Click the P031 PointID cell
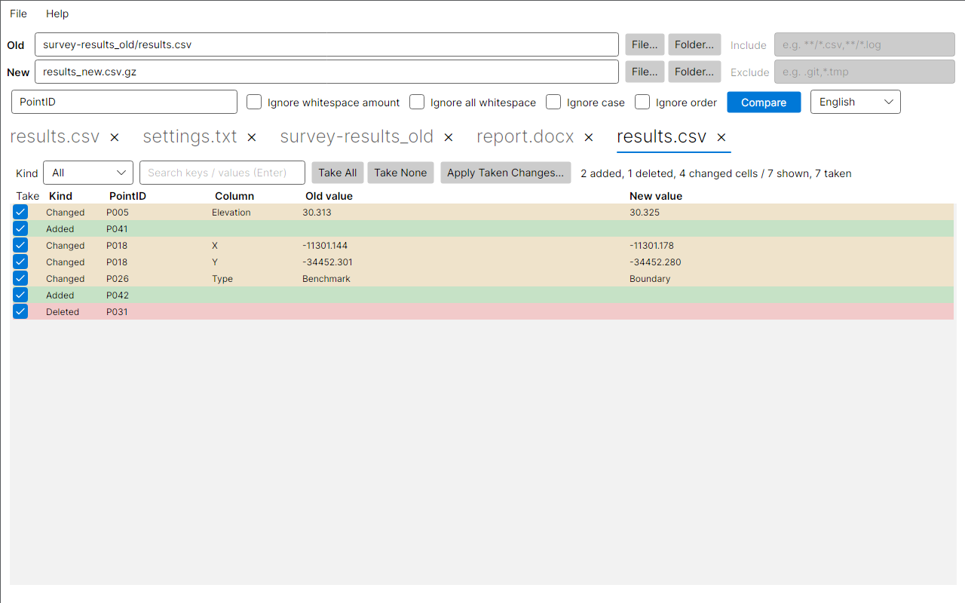965x603 pixels. (117, 312)
